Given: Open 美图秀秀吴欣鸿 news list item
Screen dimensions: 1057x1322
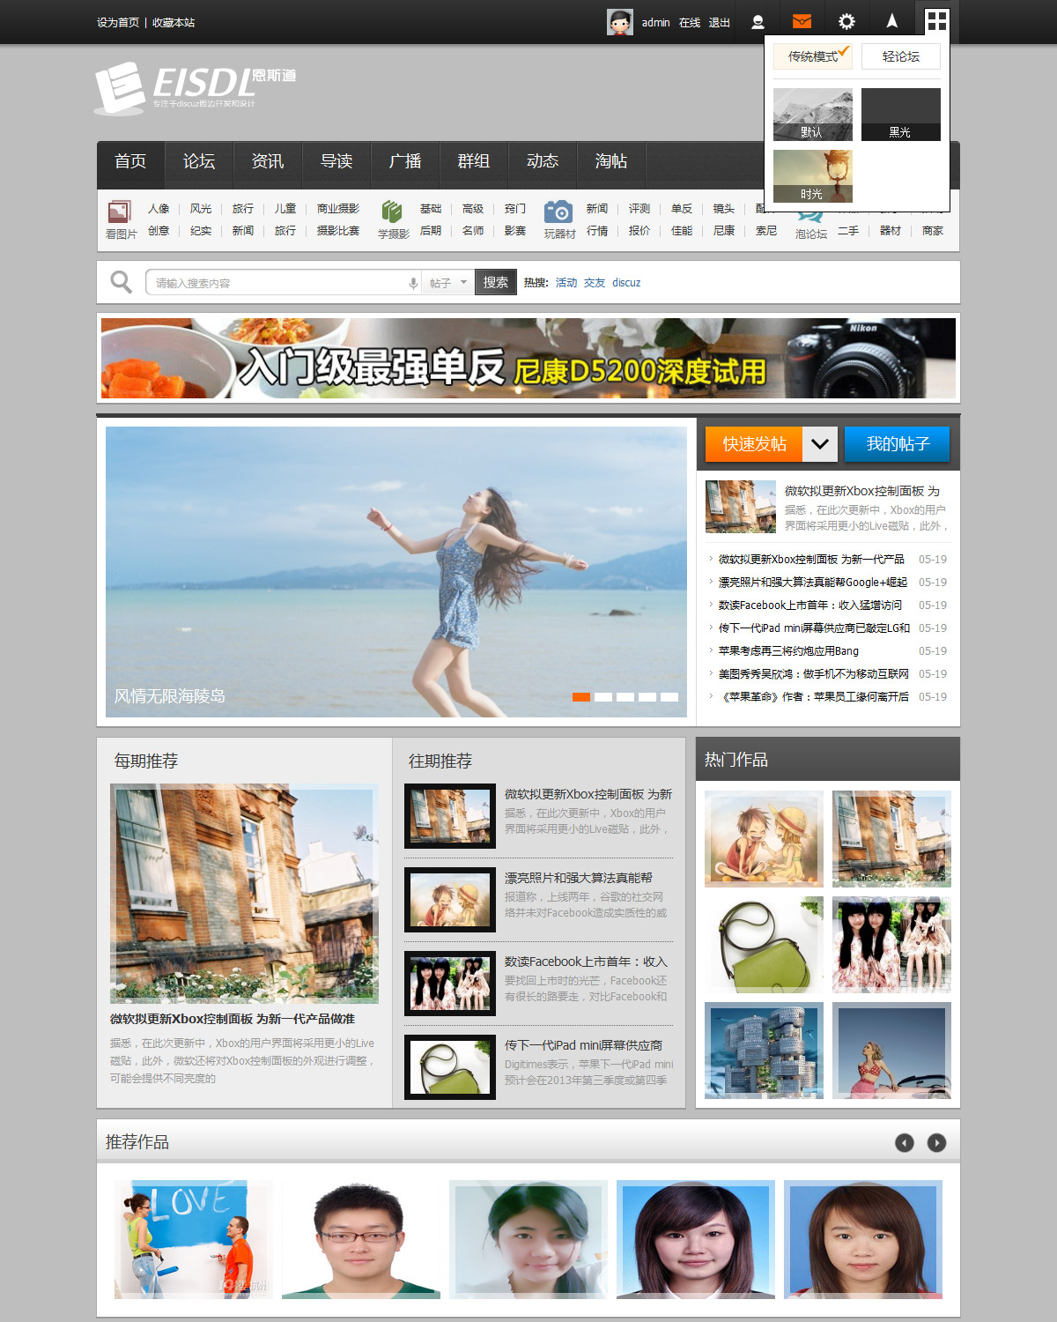Looking at the screenshot, I should [814, 674].
